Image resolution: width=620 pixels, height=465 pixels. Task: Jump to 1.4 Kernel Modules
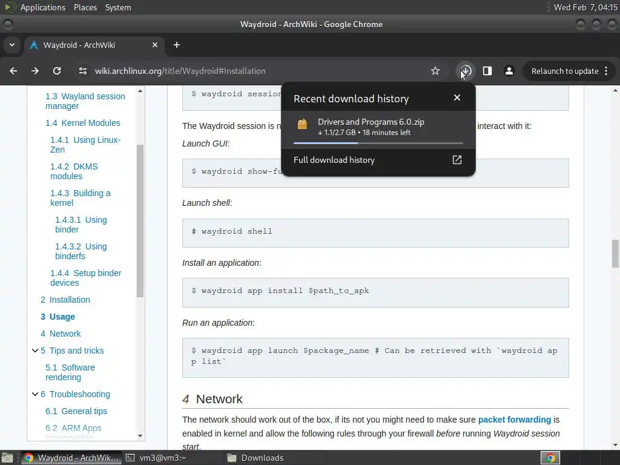[x=82, y=123]
